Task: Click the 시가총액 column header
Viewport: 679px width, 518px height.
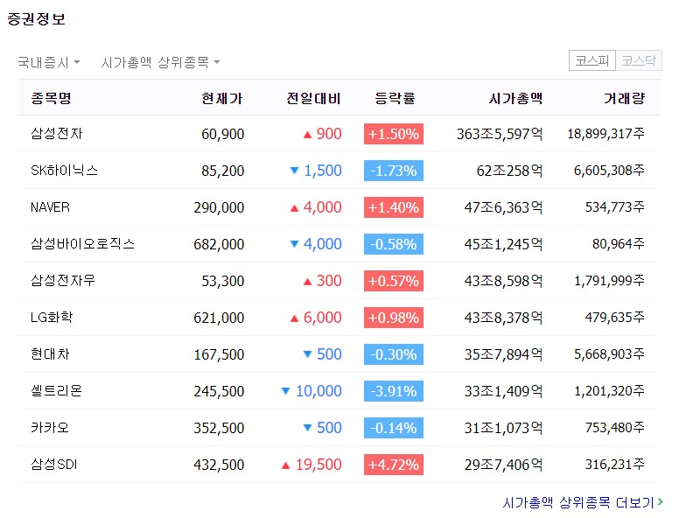Action: click(515, 98)
